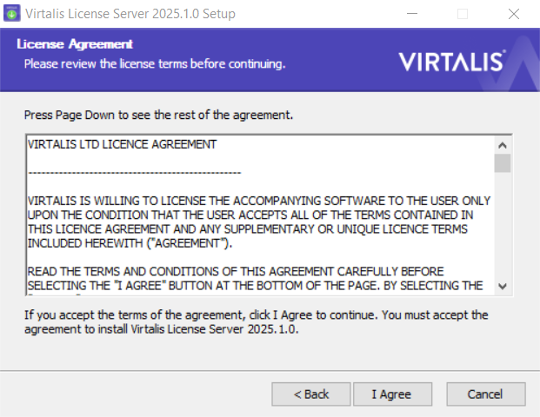
Task: Minimize the Setup window
Action: point(412,14)
